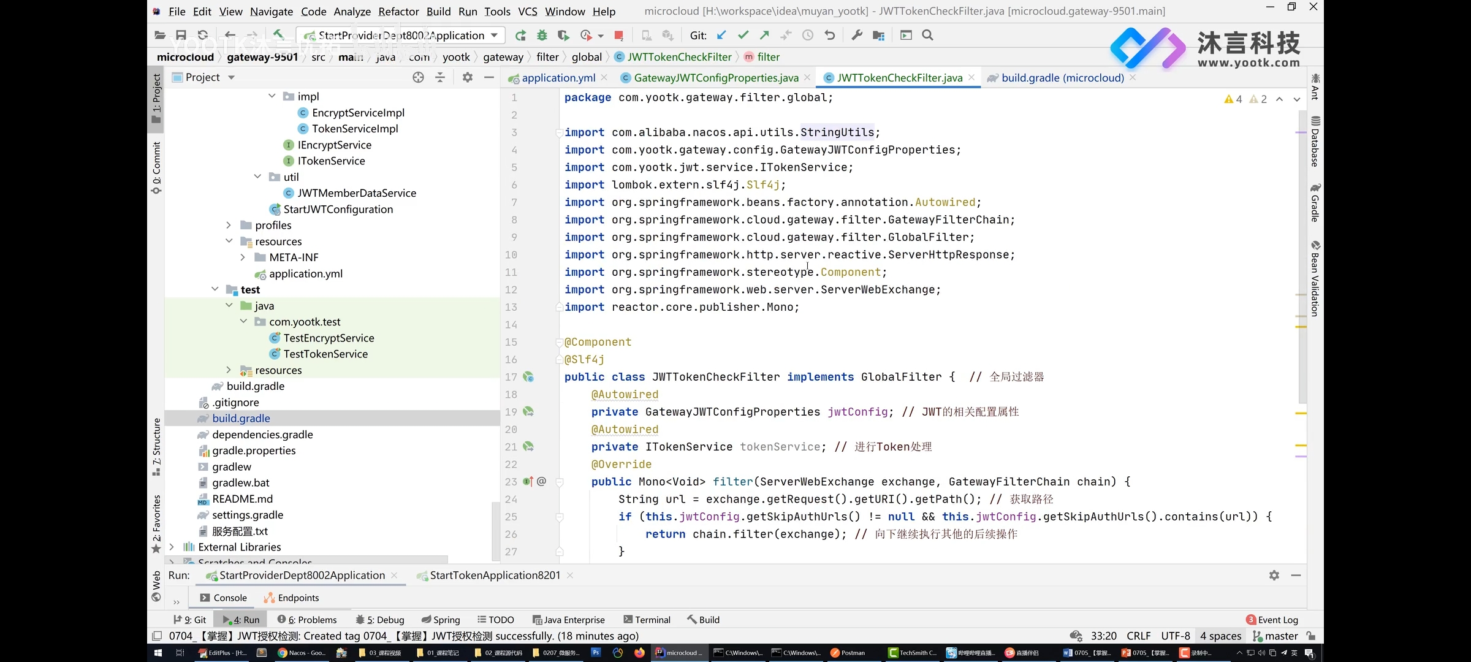Hide the Project panel with minus icon
The width and height of the screenshot is (1471, 662).
pyautogui.click(x=489, y=77)
